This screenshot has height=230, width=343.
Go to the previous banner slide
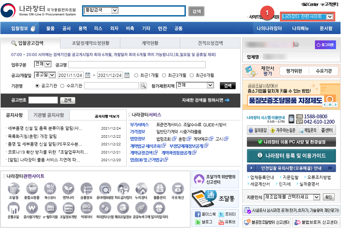click(x=325, y=105)
